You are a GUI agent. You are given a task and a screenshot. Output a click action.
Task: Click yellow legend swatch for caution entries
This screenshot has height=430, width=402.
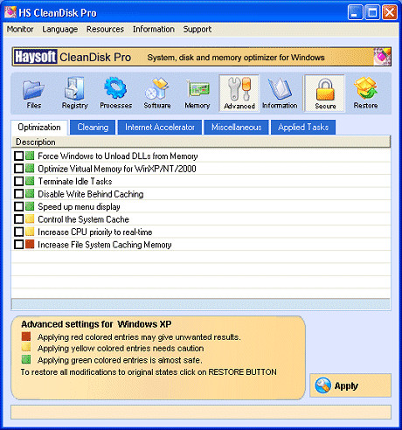tap(26, 348)
